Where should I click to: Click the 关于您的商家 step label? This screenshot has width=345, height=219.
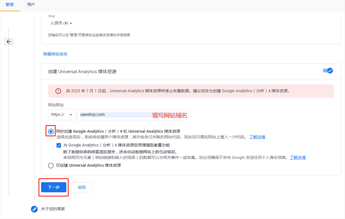(53, 209)
